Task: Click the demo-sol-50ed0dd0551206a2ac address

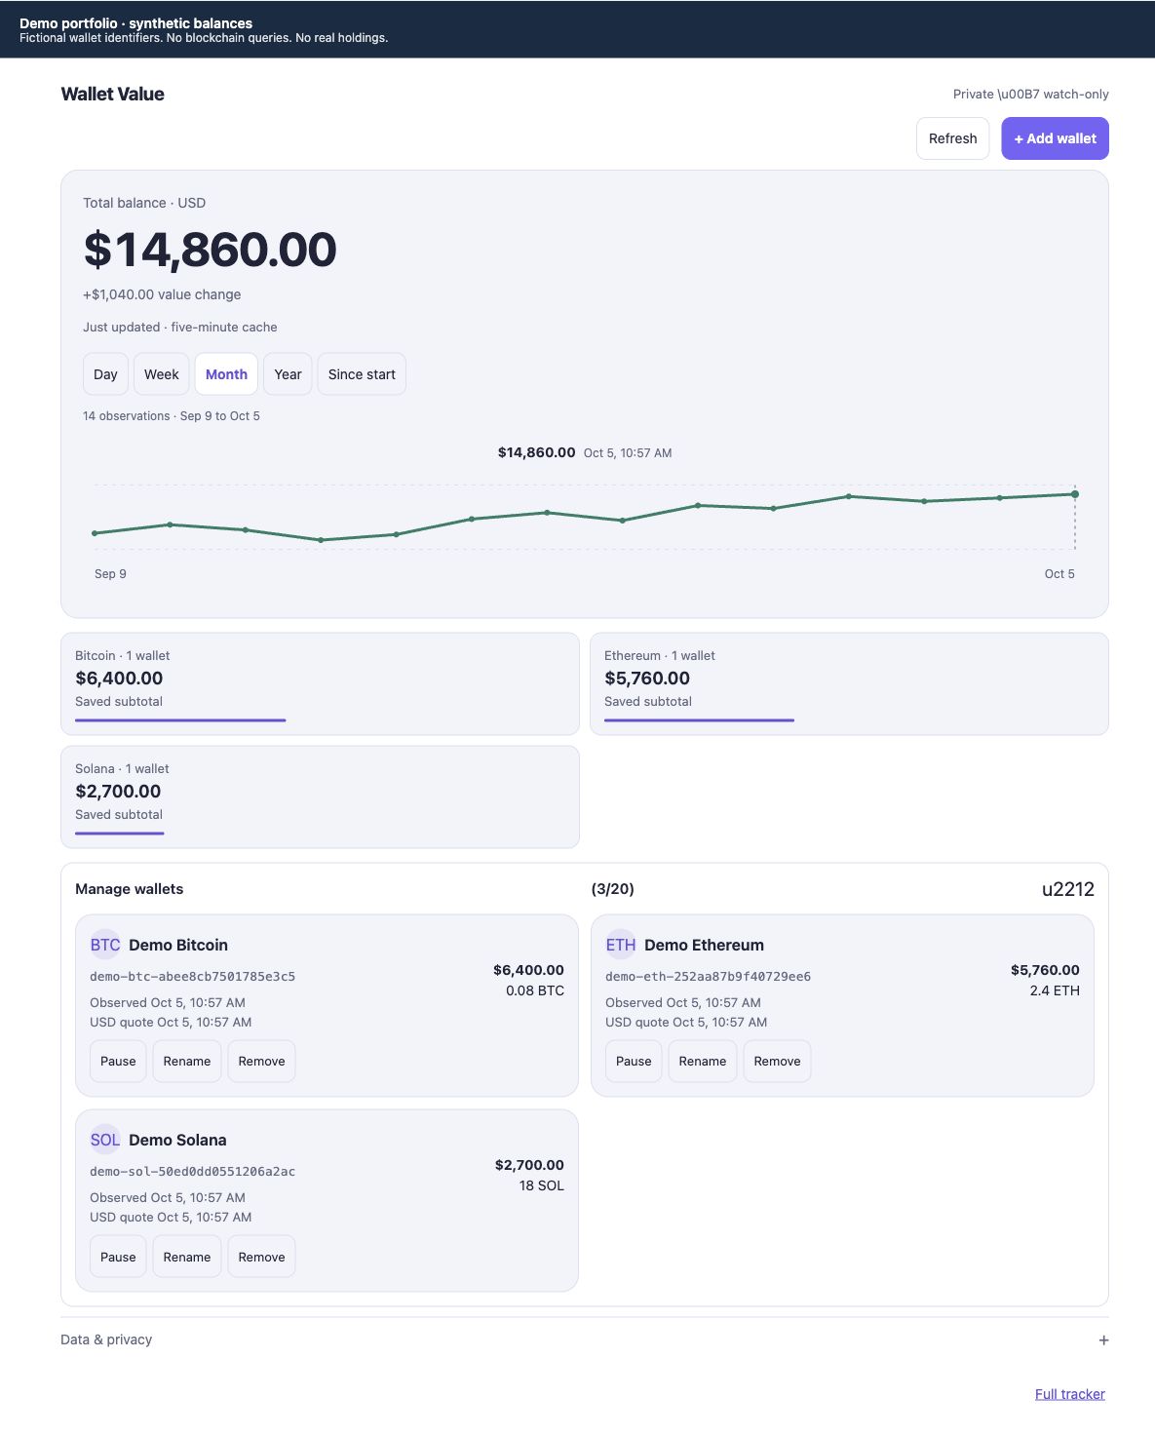Action: click(192, 1171)
